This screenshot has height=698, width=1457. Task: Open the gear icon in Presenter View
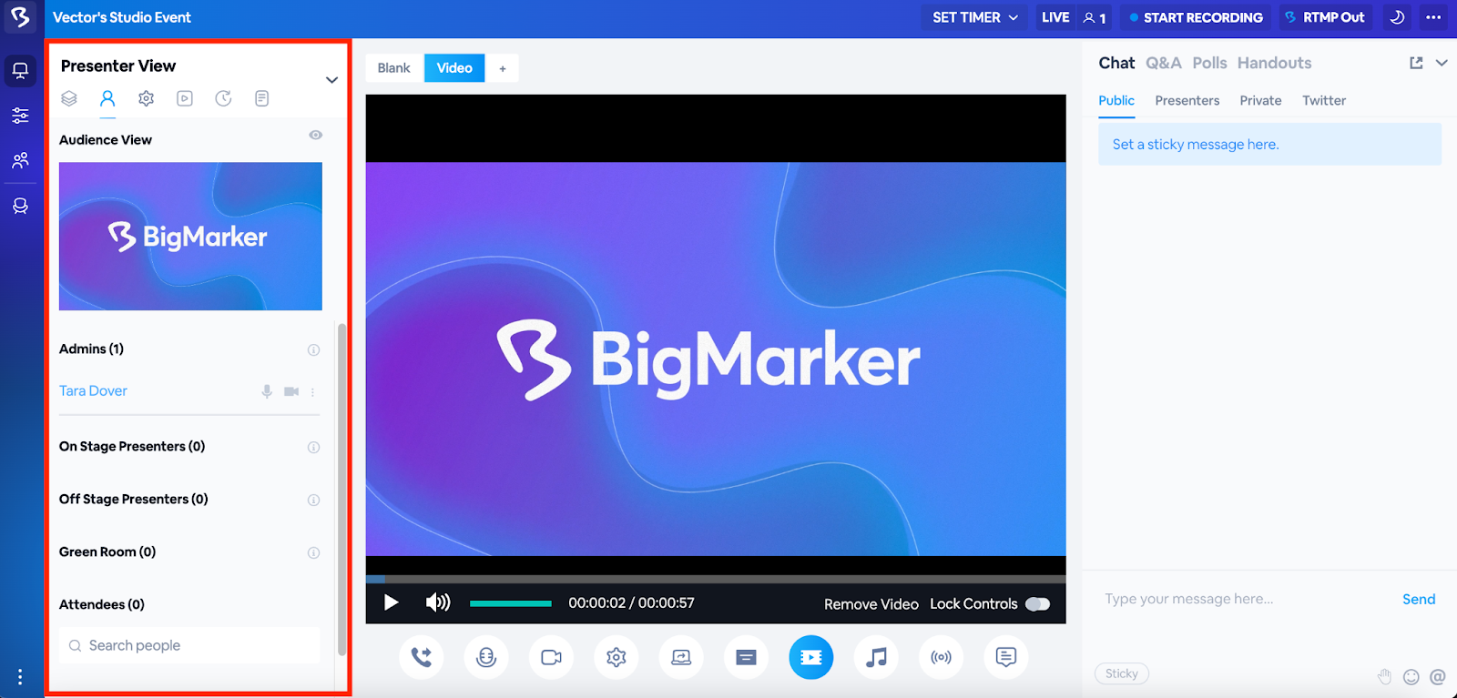pos(147,98)
